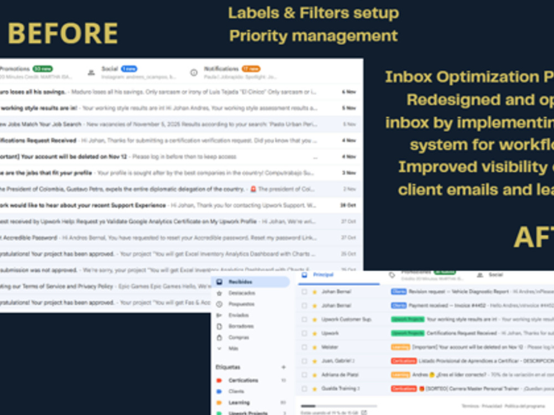Open 'Validate Google Analytics Certificate' email
The image size is (554, 415).
point(181,222)
